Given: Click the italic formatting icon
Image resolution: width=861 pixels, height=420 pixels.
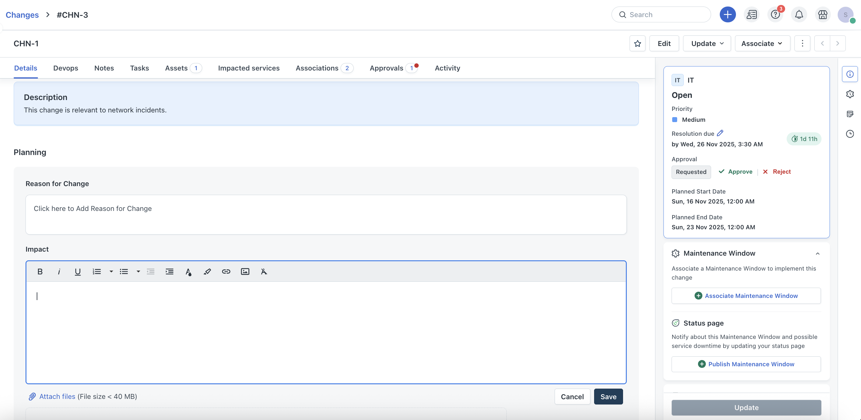Looking at the screenshot, I should coord(59,272).
